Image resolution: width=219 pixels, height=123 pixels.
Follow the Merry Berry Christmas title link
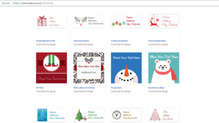[x=84, y=88]
